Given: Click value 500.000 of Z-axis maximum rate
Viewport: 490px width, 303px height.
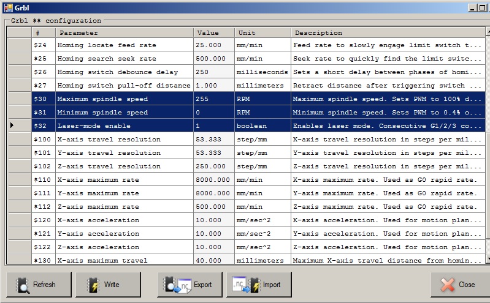Looking at the screenshot, I should coord(214,206).
